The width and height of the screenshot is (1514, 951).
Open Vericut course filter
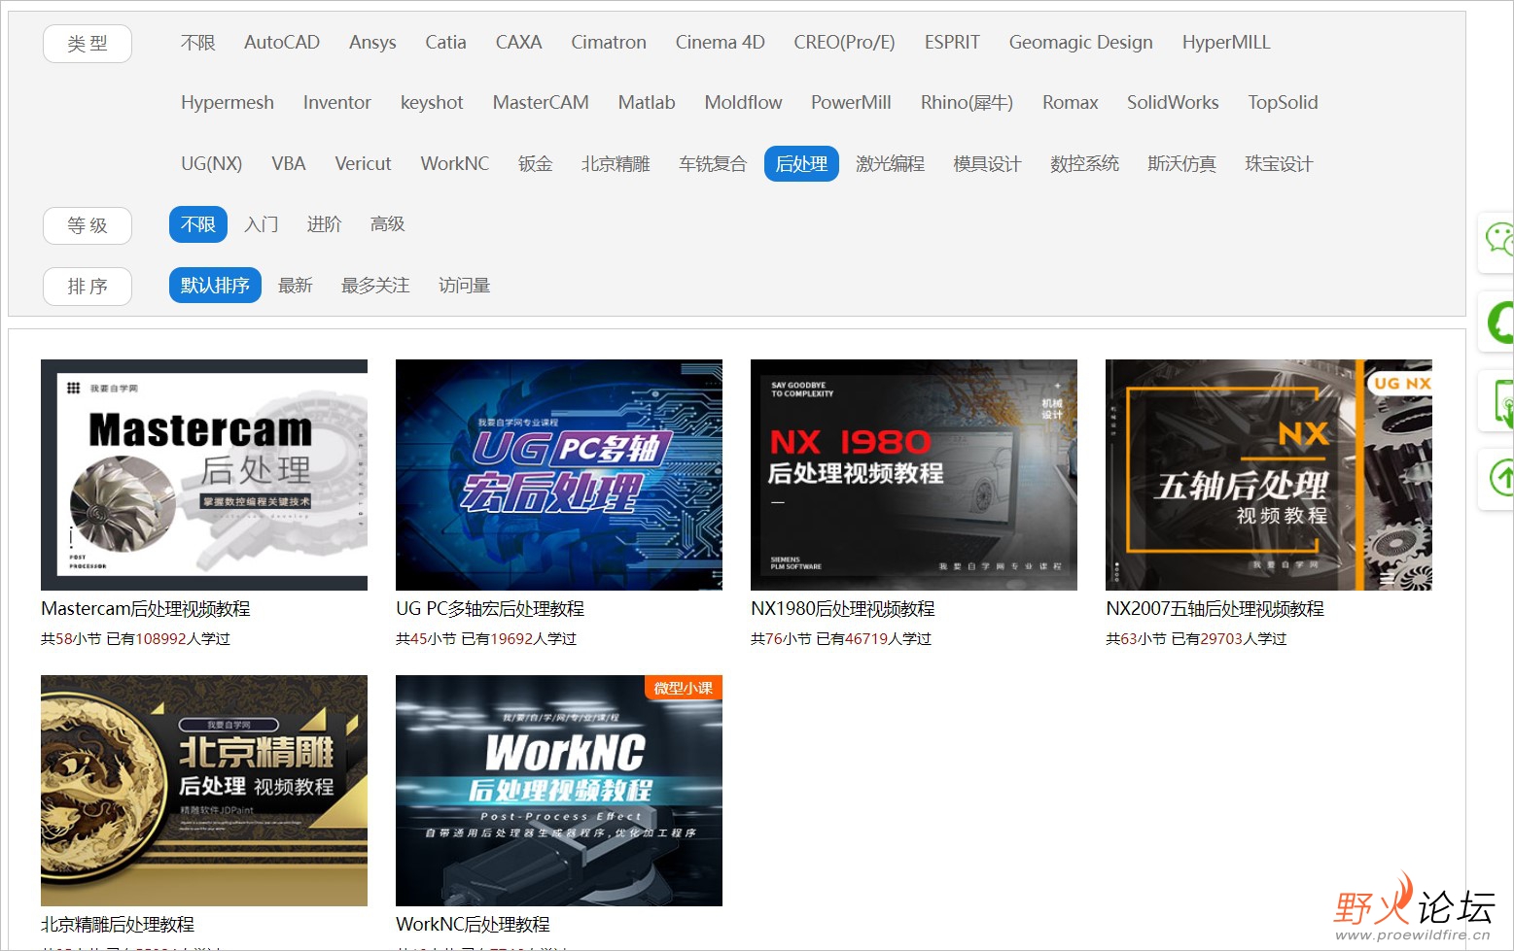coord(363,164)
